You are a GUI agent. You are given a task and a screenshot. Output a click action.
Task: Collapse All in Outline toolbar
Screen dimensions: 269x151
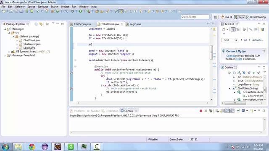click(235, 73)
